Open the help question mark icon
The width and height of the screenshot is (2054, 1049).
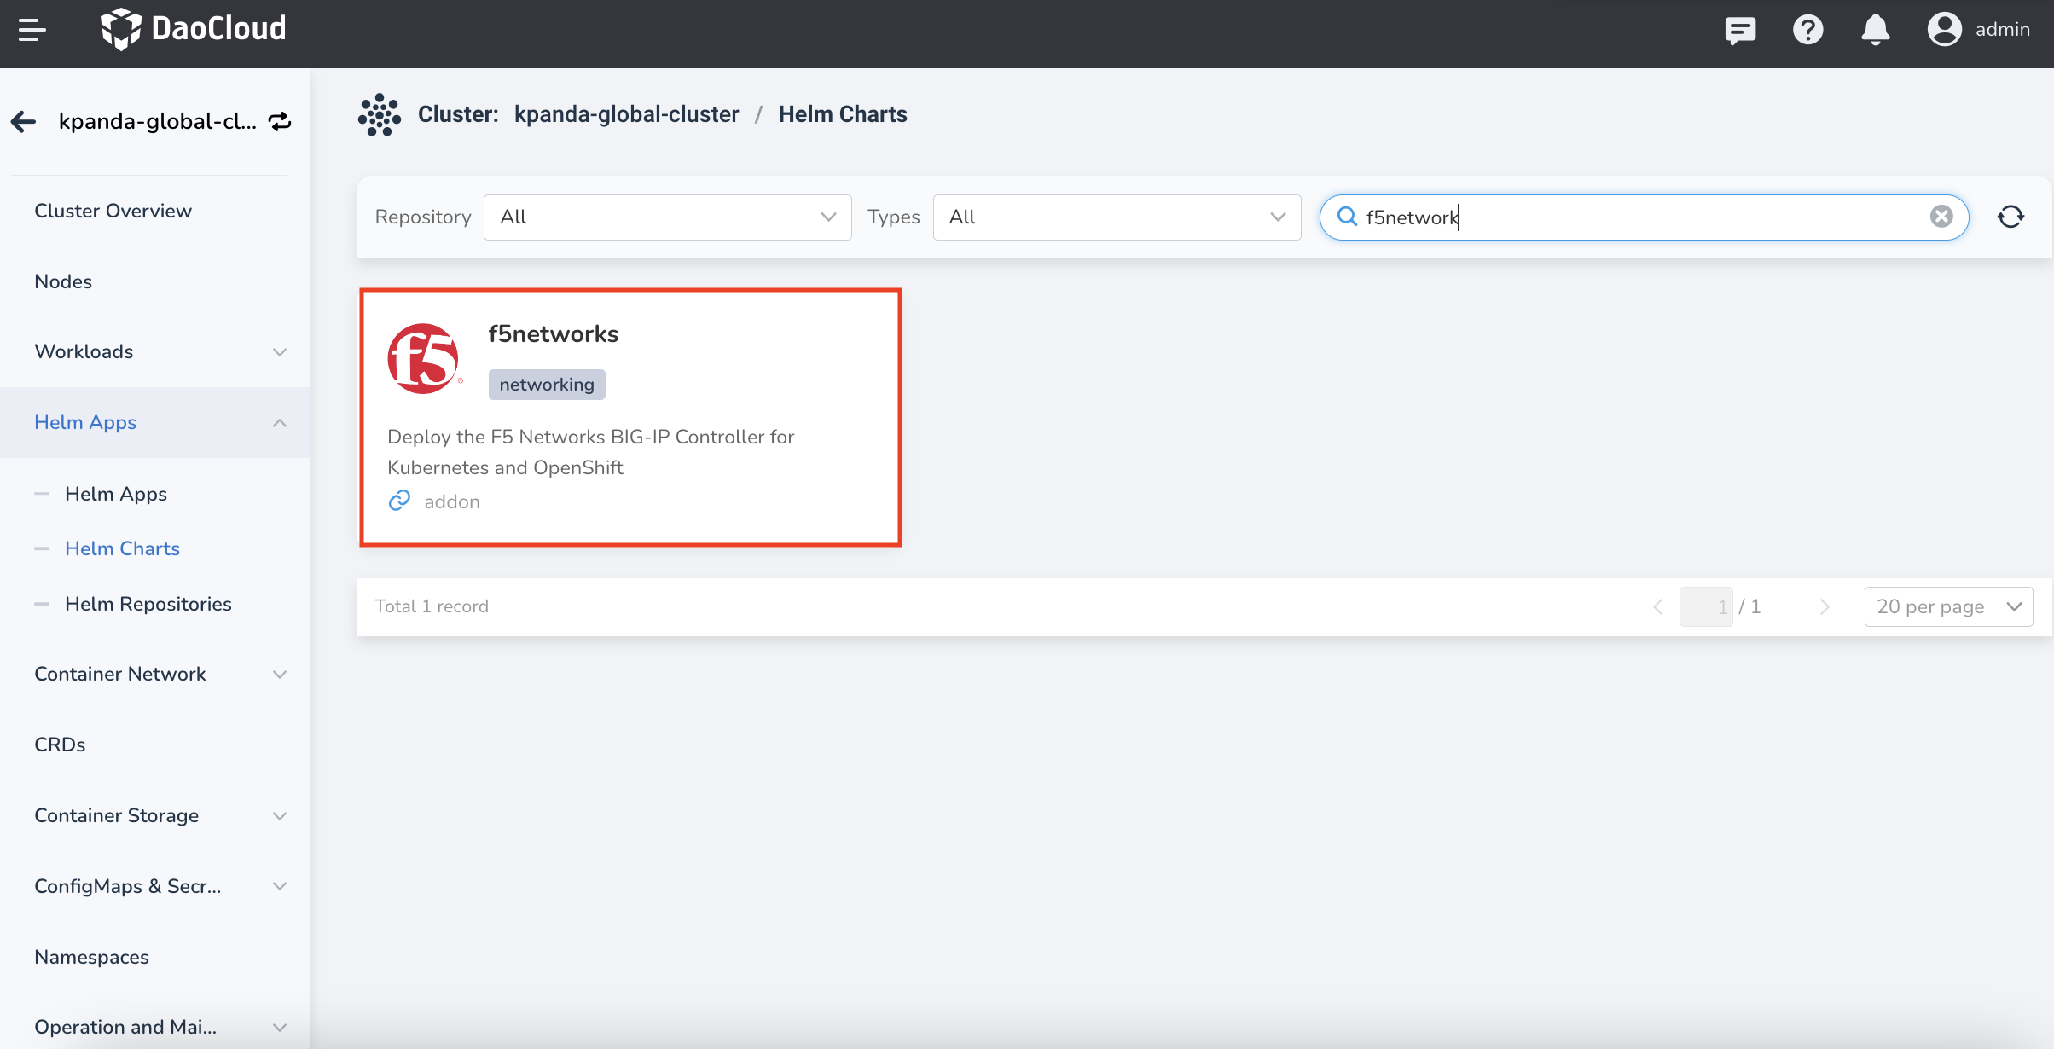tap(1807, 30)
